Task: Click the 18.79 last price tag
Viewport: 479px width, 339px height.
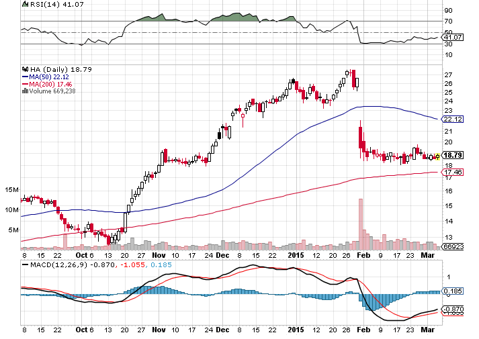Action: [x=452, y=155]
